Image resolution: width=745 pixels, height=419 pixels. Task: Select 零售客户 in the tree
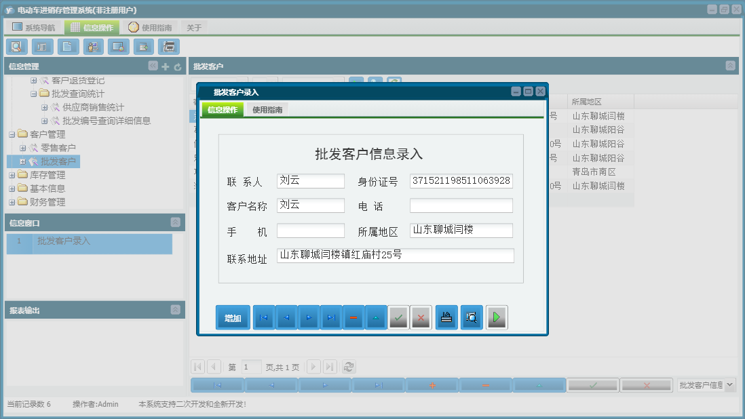[x=58, y=148]
